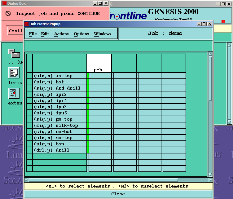Click the stop icon in Dialog Box
233x199 pixels.
[x=8, y=14]
